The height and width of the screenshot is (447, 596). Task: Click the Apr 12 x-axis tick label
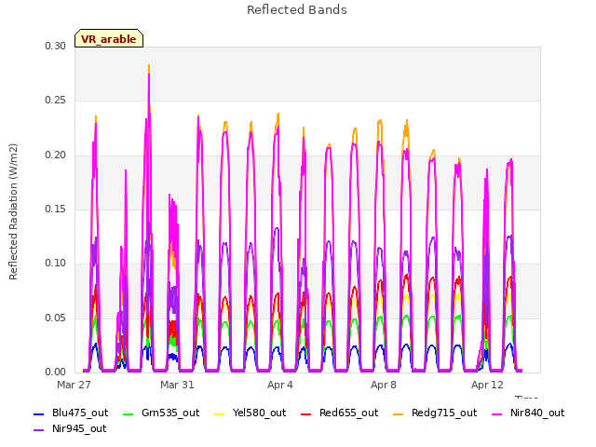pos(487,385)
